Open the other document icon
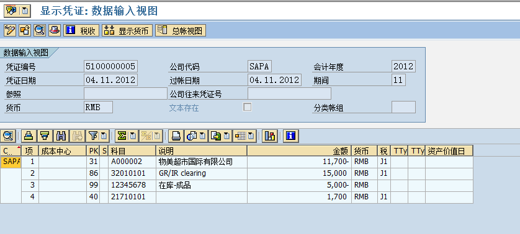Screen dimensions: 520x234 coord(25,30)
